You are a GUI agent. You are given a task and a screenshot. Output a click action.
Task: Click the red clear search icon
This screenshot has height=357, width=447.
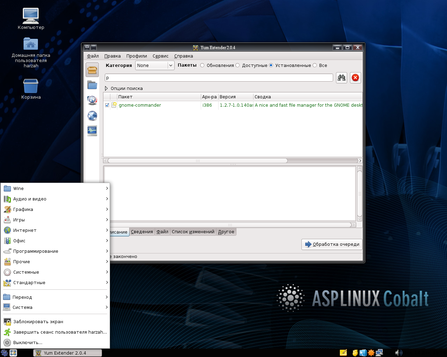tap(355, 78)
